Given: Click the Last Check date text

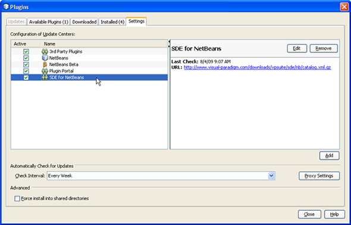Looking at the screenshot, I should click(x=215, y=61).
